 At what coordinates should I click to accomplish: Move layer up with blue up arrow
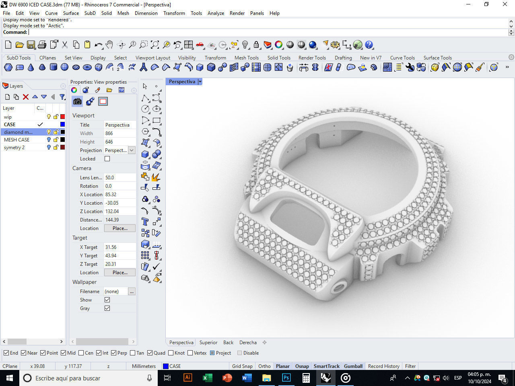[35, 97]
